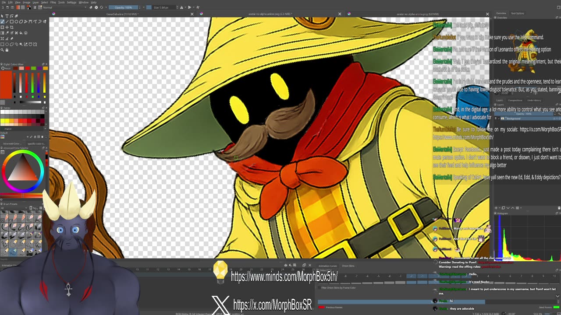The width and height of the screenshot is (561, 315).
Task: Add a color using palette plus button
Action: pyautogui.click(x=28, y=137)
